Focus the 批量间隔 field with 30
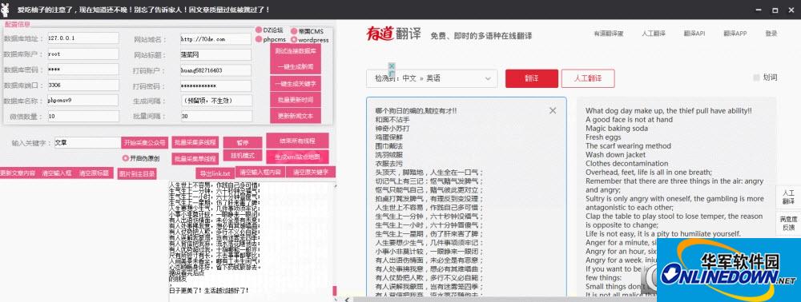The height and width of the screenshot is (302, 801). click(x=216, y=116)
